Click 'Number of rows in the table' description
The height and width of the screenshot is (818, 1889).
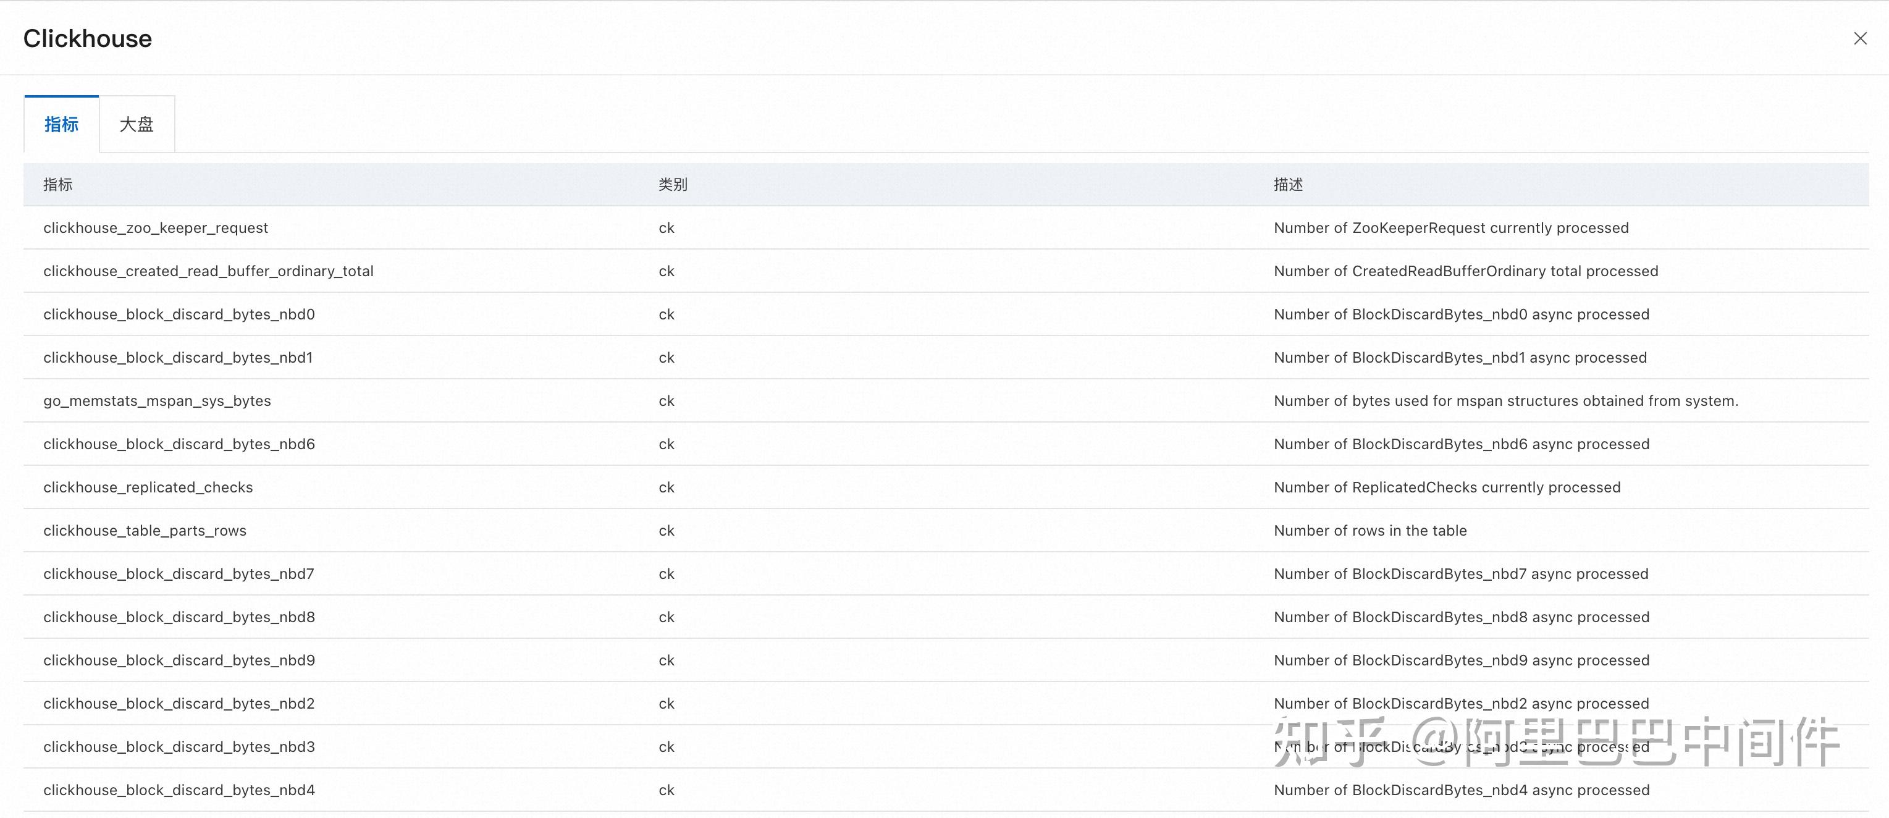(x=1370, y=531)
